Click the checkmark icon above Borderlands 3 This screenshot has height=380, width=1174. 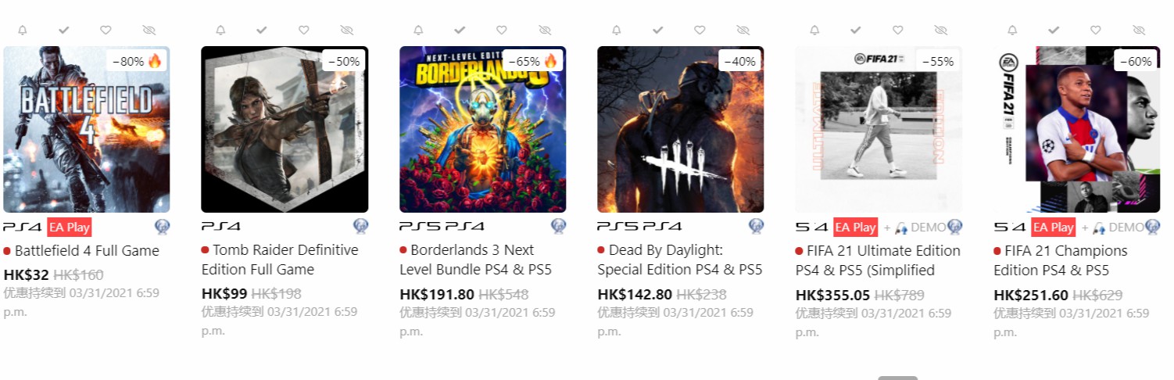(x=460, y=30)
